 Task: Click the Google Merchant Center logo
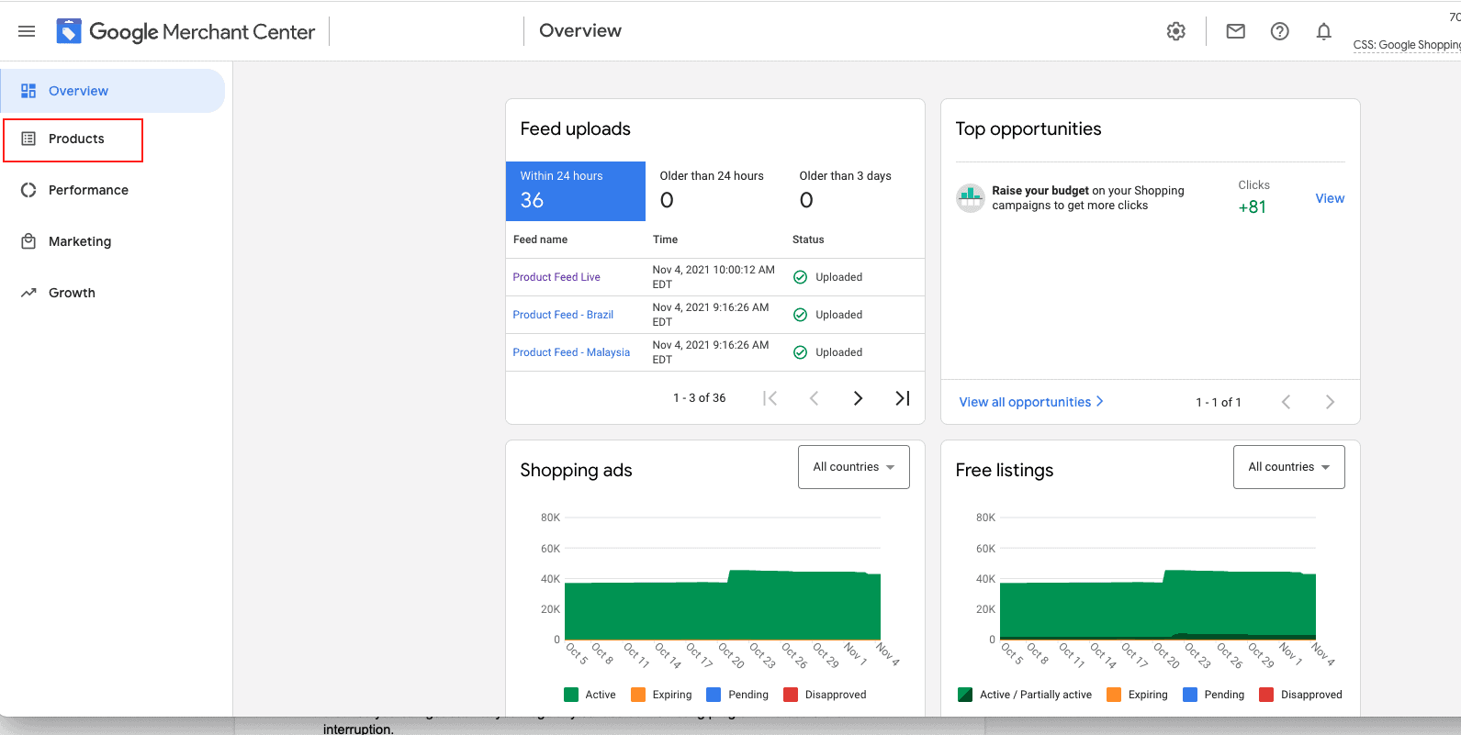pos(185,31)
